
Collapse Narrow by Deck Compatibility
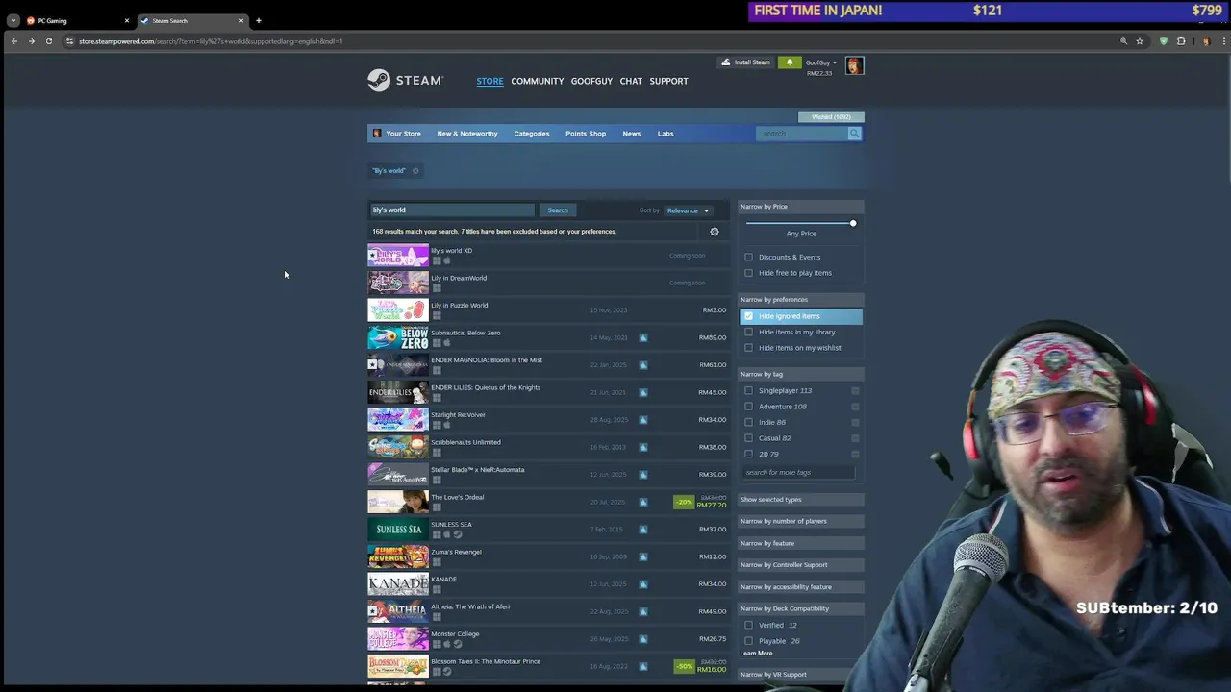click(x=800, y=608)
